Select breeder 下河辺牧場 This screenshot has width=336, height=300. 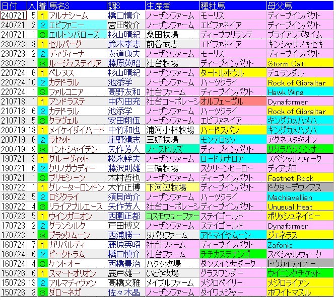click(x=172, y=187)
